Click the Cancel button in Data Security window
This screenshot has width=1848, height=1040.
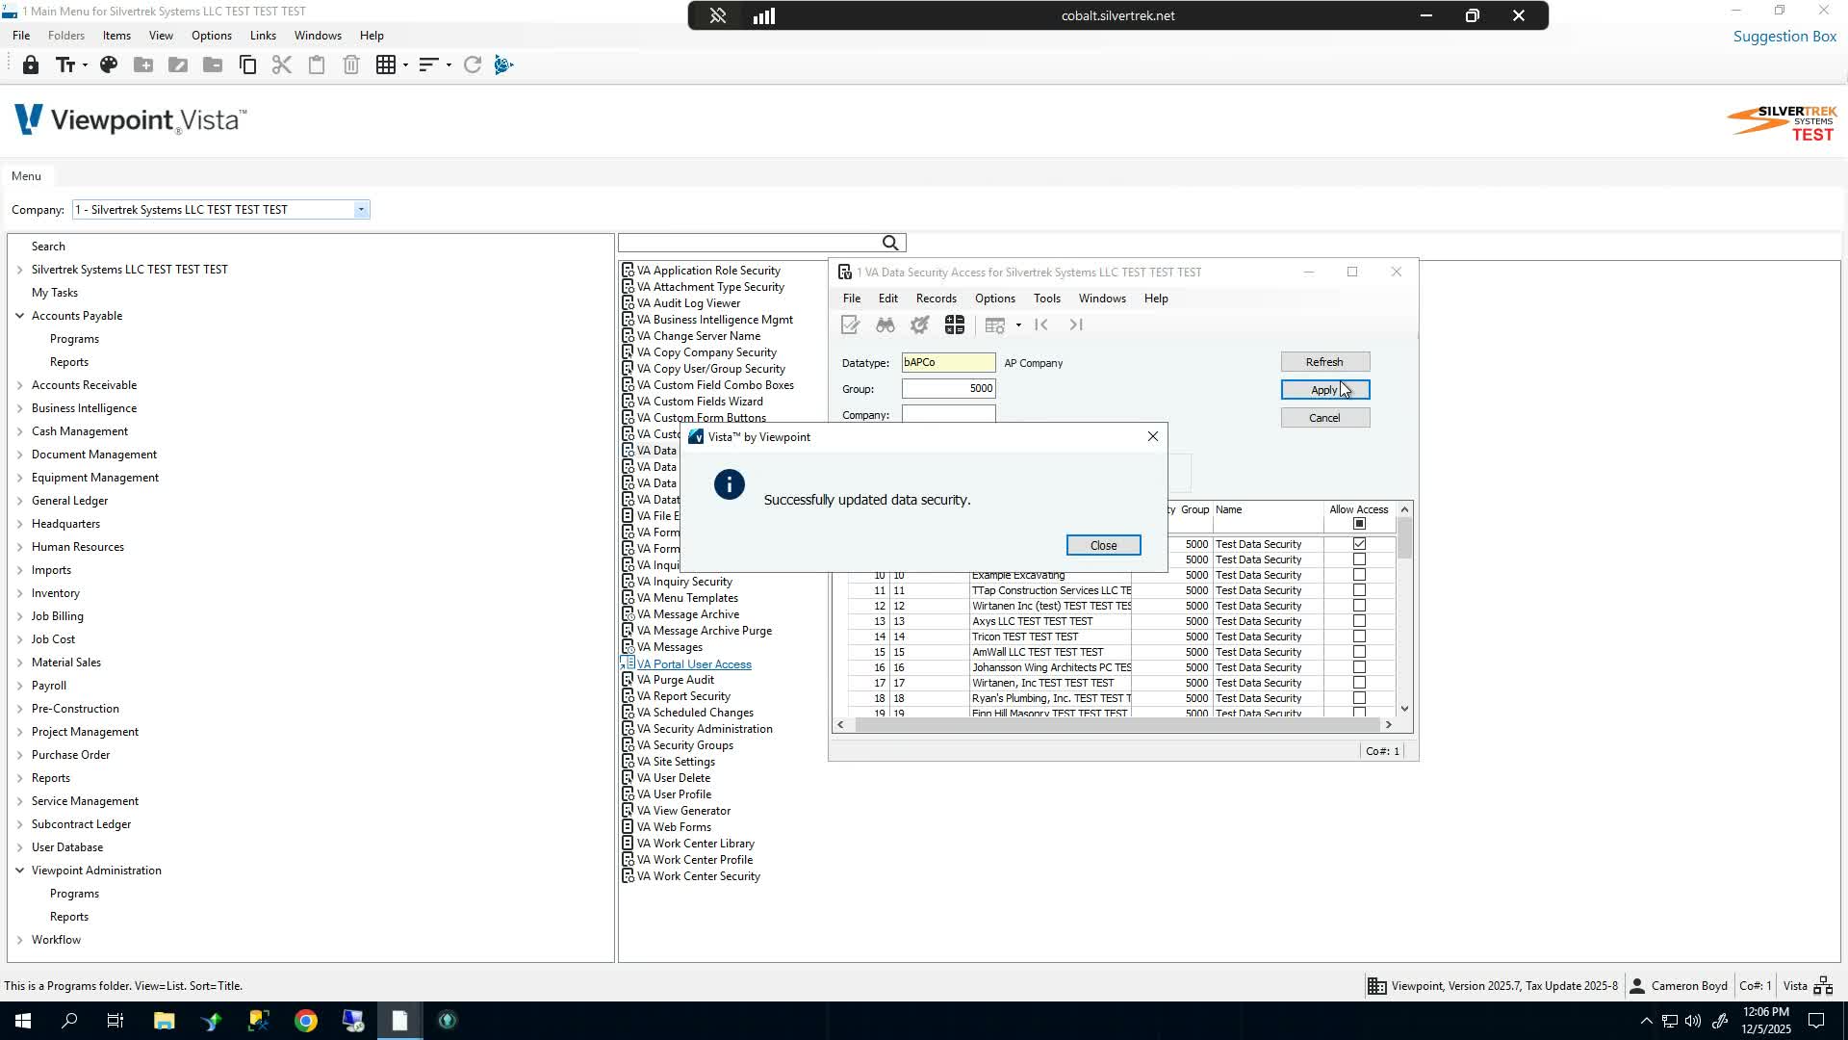click(1325, 418)
